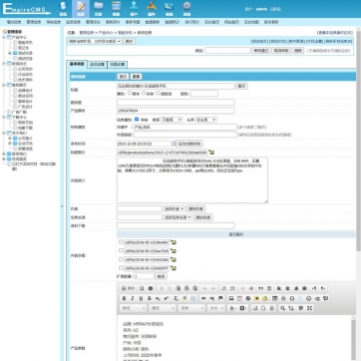Viewport: 361px width, 361px height.
Task: Open the editor background color picker
Action: 243,308
